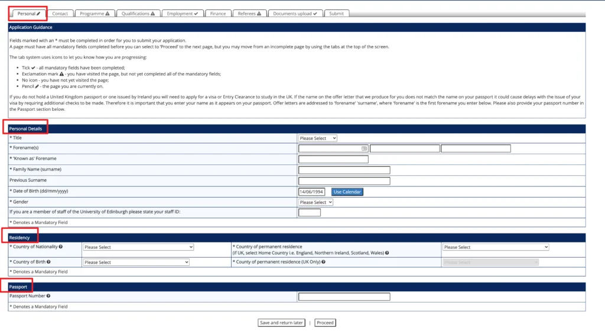Focus the Family Name (surname) field
The height and width of the screenshot is (332, 605).
[344, 170]
